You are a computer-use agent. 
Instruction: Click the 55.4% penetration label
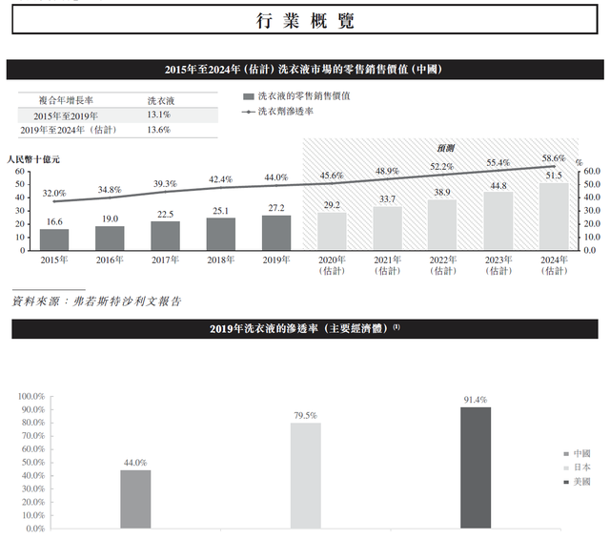coord(498,163)
